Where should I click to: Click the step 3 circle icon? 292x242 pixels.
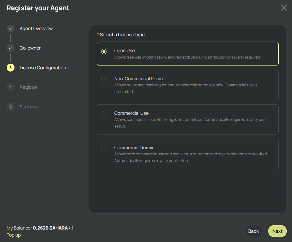tap(11, 68)
